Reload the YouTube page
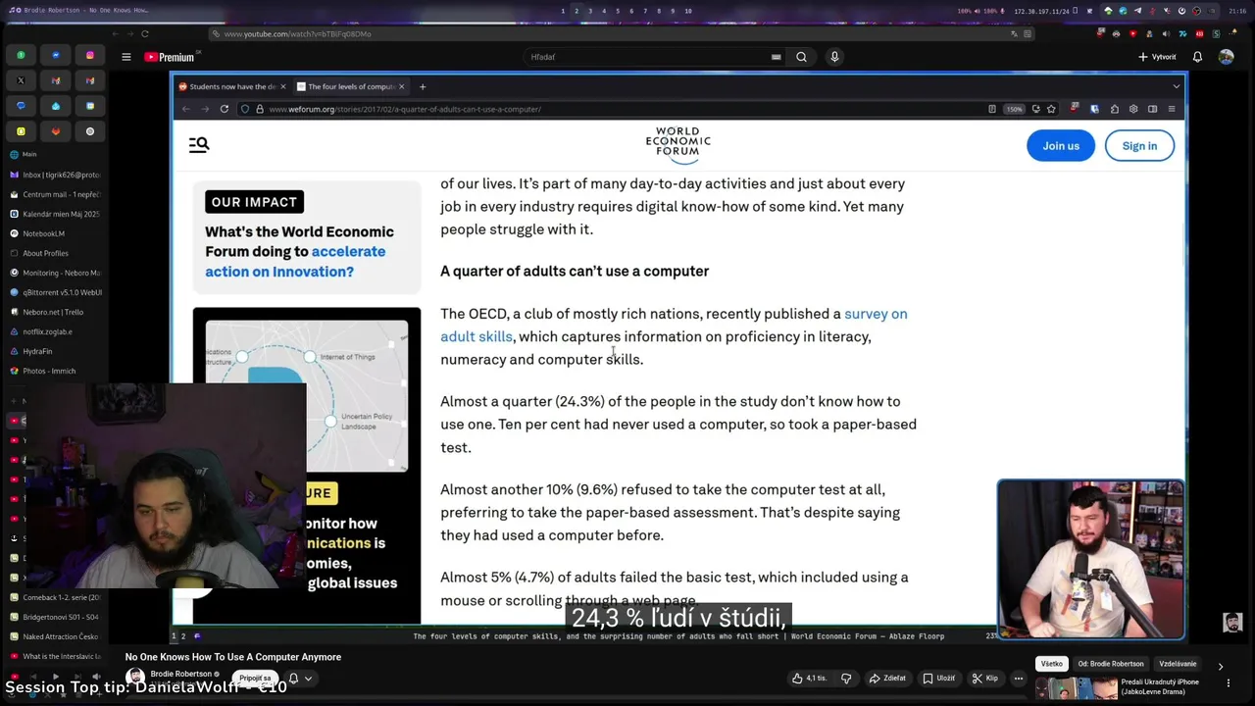The width and height of the screenshot is (1255, 706). (x=144, y=33)
